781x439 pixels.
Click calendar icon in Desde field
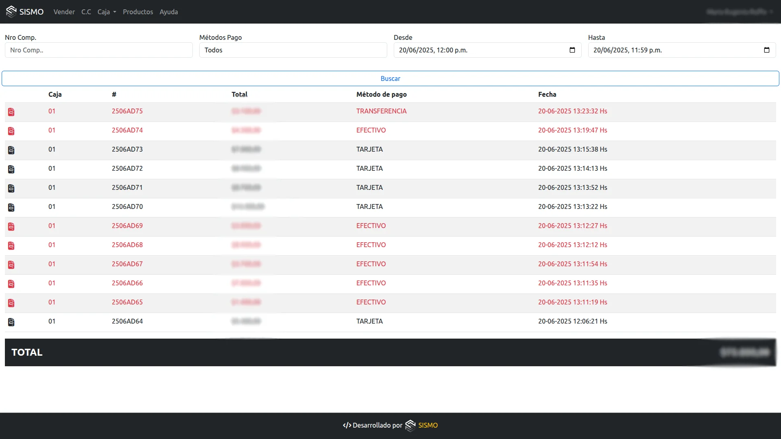(572, 50)
